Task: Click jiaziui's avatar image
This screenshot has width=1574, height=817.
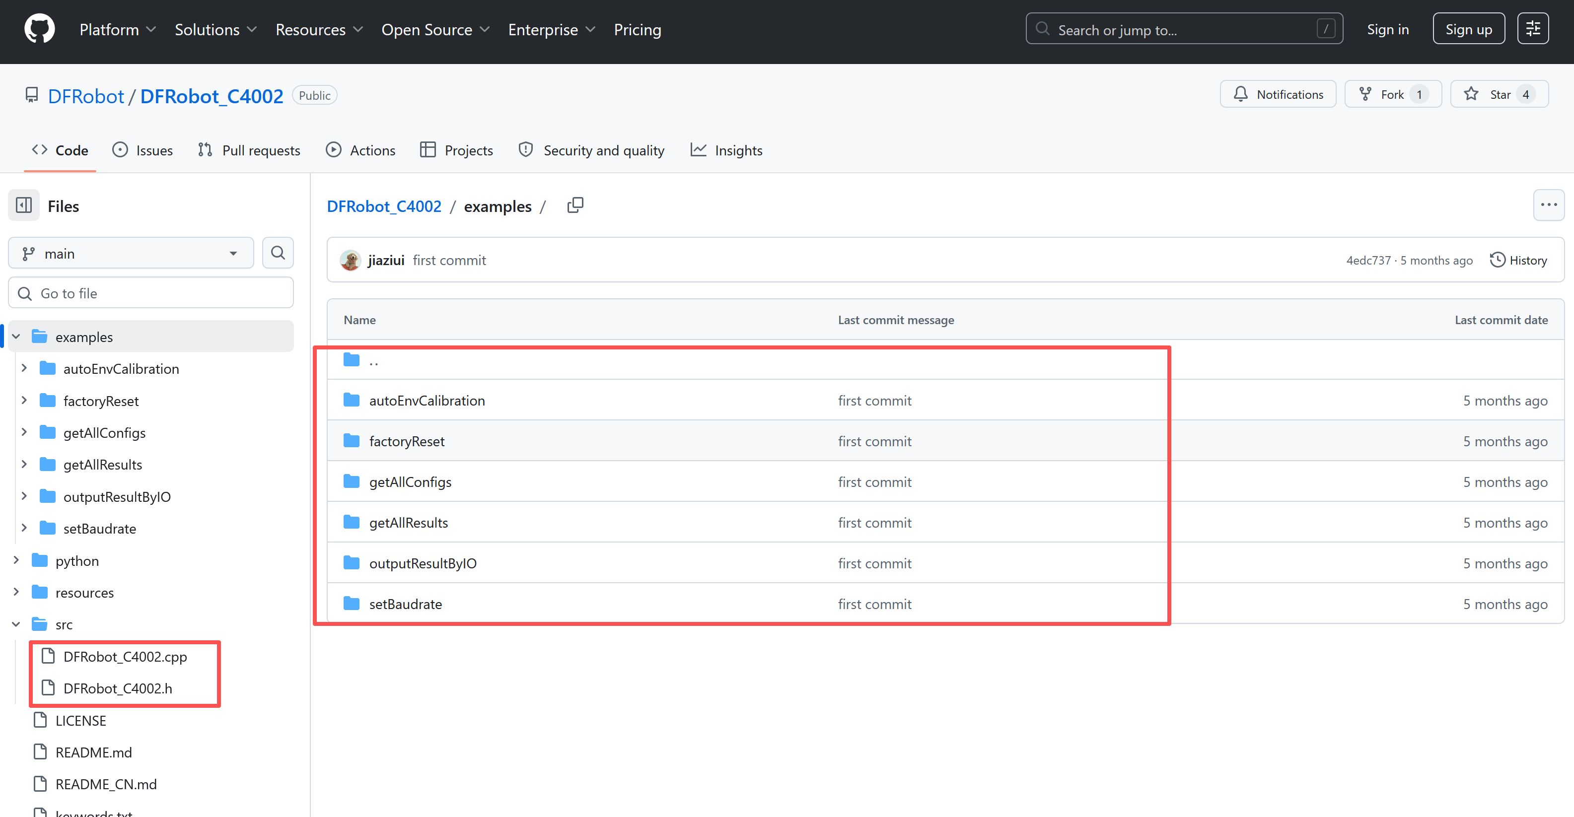Action: (350, 260)
